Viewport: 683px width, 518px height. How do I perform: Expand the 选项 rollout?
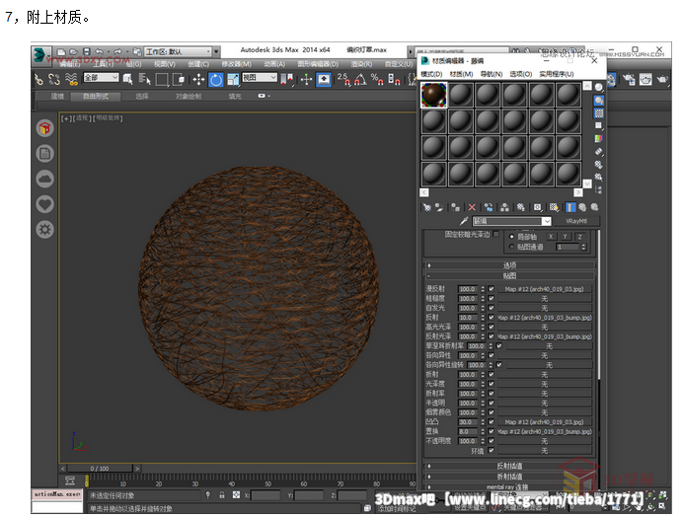coord(509,265)
